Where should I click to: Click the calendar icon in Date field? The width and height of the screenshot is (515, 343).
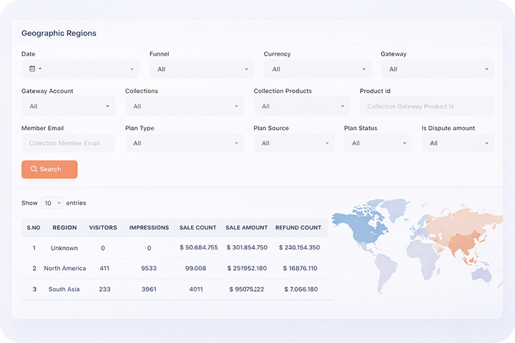(32, 69)
